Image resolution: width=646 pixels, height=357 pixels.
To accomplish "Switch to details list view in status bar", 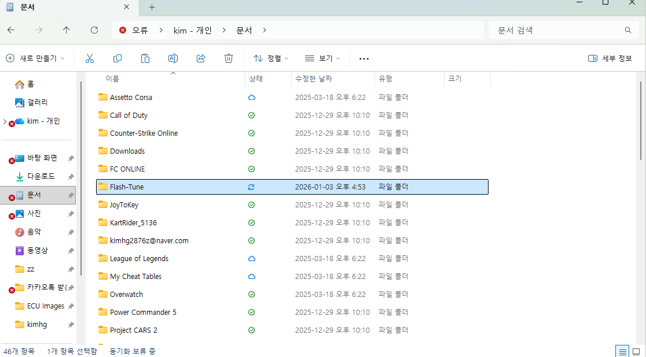I will pos(622,351).
